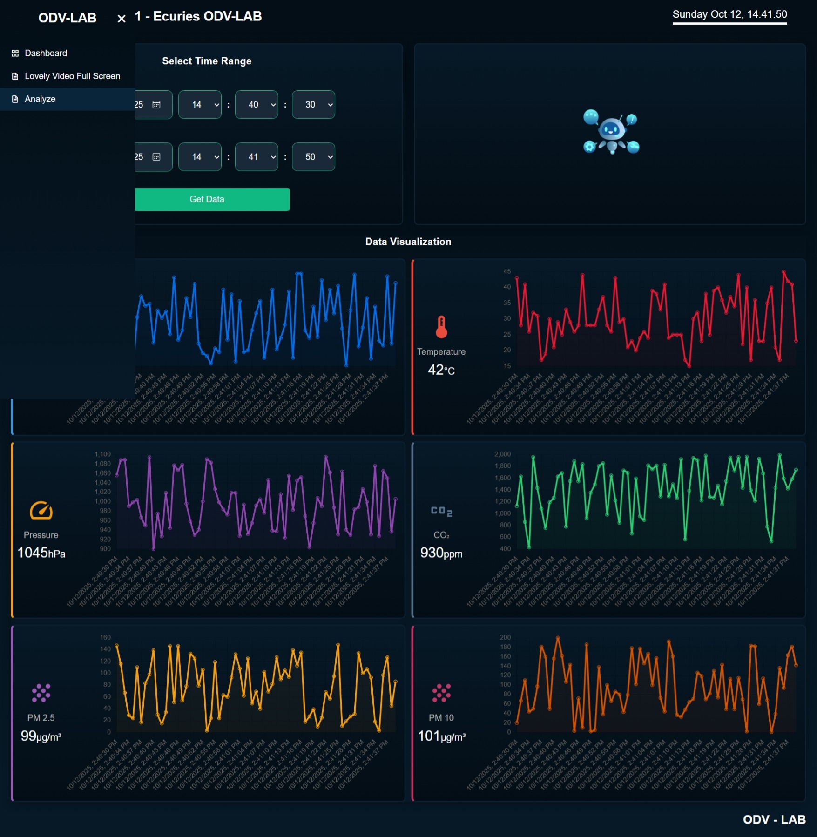Expand the end minute dropdown showing 41
The image size is (817, 837).
pos(257,157)
